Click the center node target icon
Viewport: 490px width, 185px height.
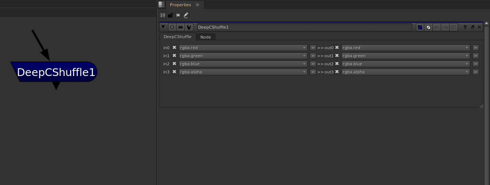click(x=172, y=27)
